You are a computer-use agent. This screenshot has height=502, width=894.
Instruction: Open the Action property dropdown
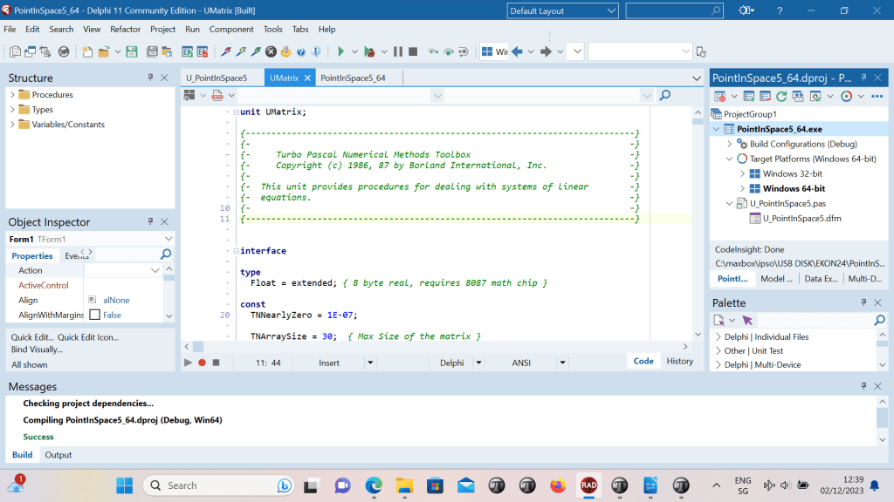[155, 270]
